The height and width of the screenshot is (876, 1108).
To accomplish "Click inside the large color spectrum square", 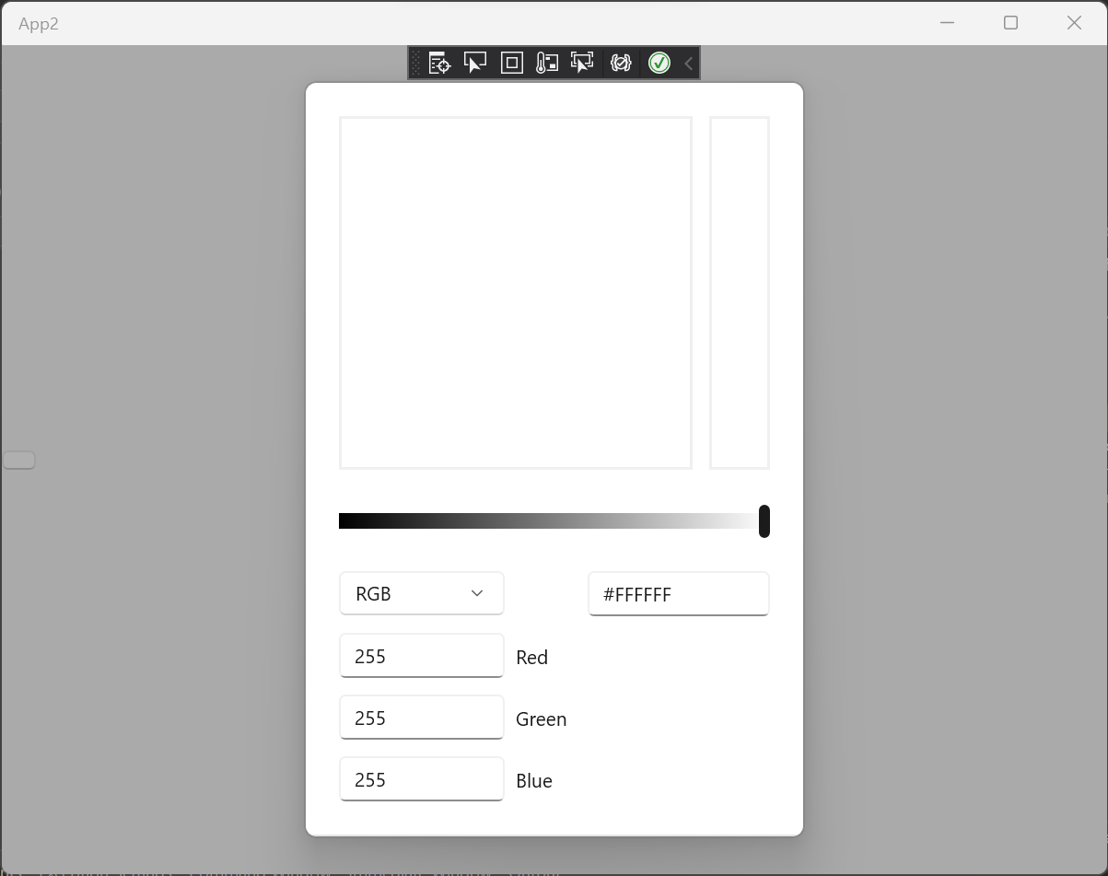I will click(x=516, y=292).
